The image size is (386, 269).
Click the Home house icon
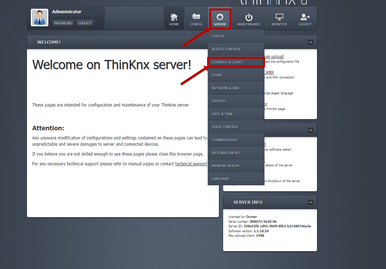[174, 17]
